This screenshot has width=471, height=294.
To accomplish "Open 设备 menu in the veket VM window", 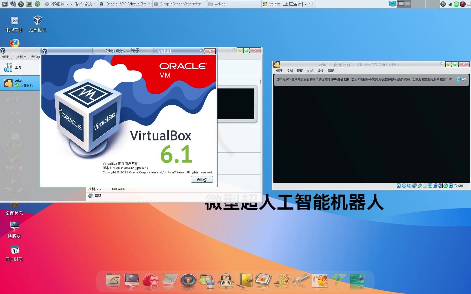I will coord(321,71).
